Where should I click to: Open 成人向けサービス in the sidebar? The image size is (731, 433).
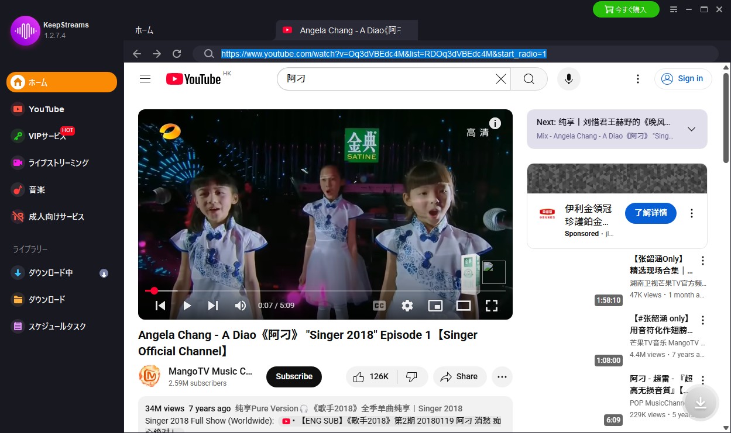(x=61, y=217)
